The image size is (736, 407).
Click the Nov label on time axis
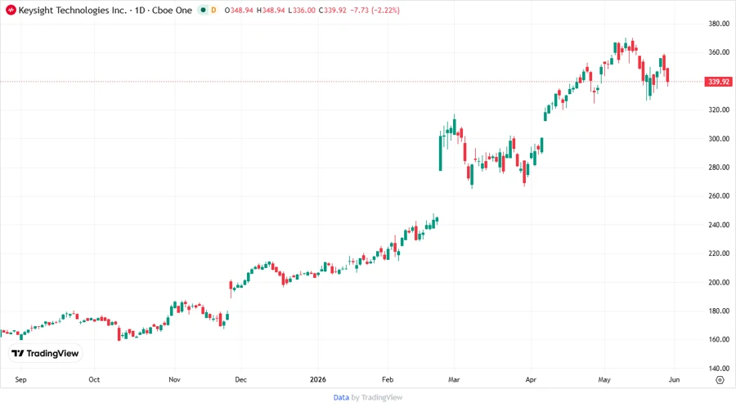tap(175, 379)
